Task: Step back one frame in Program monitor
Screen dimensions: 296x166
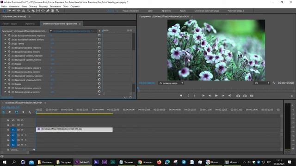Action: tap(210, 95)
